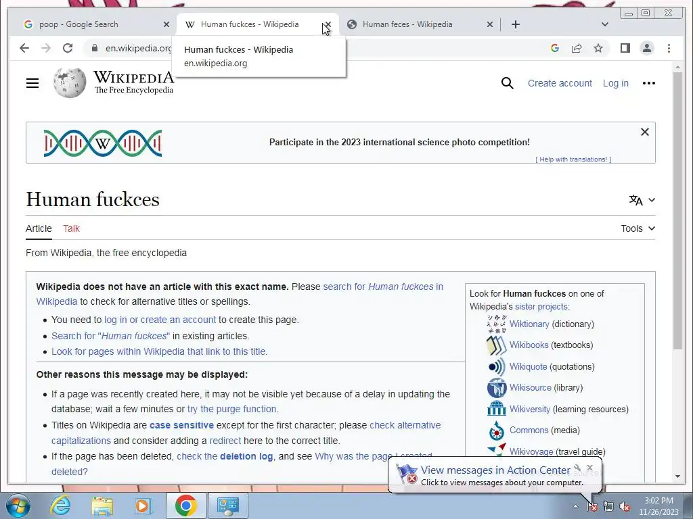Click 'try the purge function' link
The image size is (693, 519).
point(233,409)
